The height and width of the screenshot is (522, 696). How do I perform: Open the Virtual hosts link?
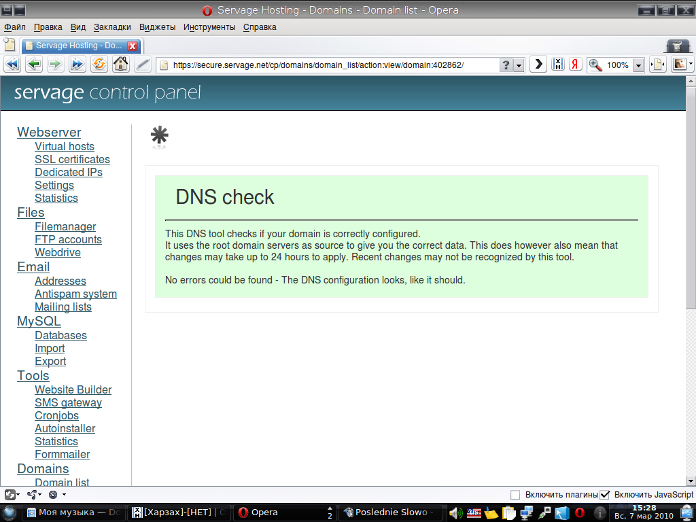coord(65,147)
